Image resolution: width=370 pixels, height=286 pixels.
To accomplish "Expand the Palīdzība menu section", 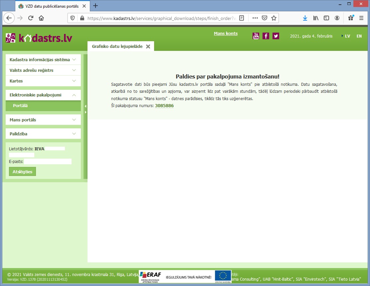I will pos(43,134).
